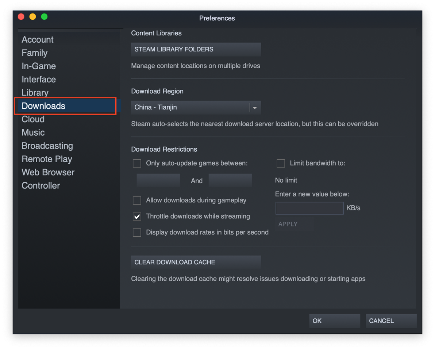
Task: Open Controller settings
Action: coord(41,186)
